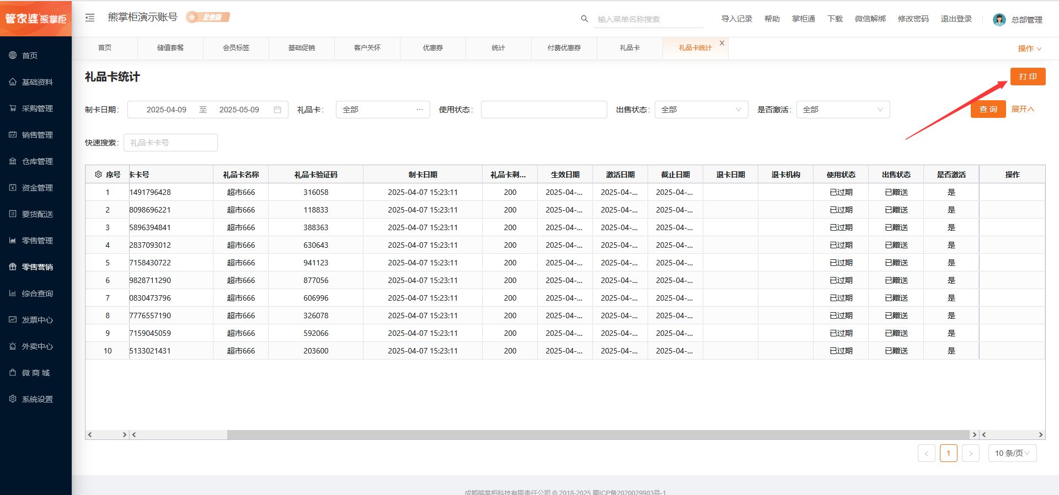Switch to the 储值套餐 tab
1059x495 pixels.
(x=170, y=48)
